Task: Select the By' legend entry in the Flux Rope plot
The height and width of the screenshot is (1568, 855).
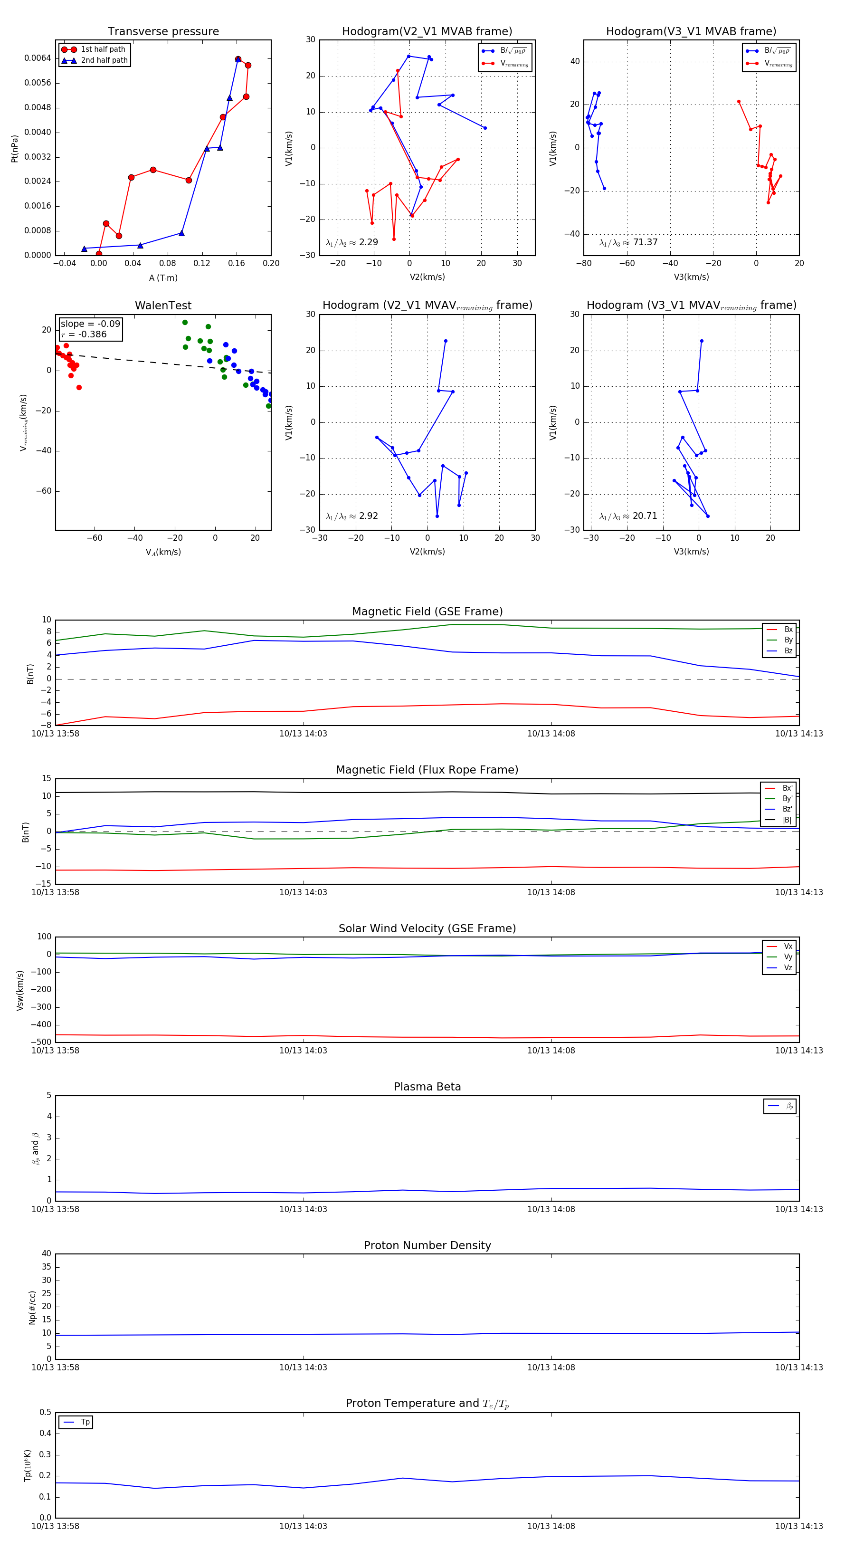Action: pyautogui.click(x=779, y=799)
